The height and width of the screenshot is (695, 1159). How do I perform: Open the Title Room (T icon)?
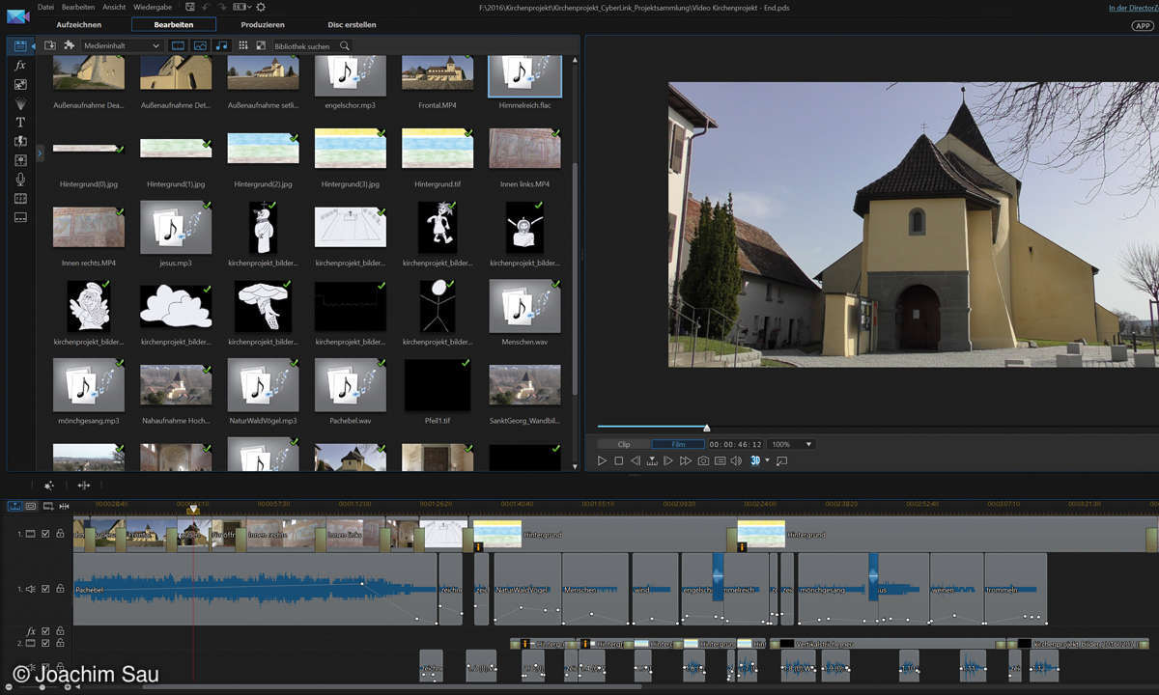(20, 123)
